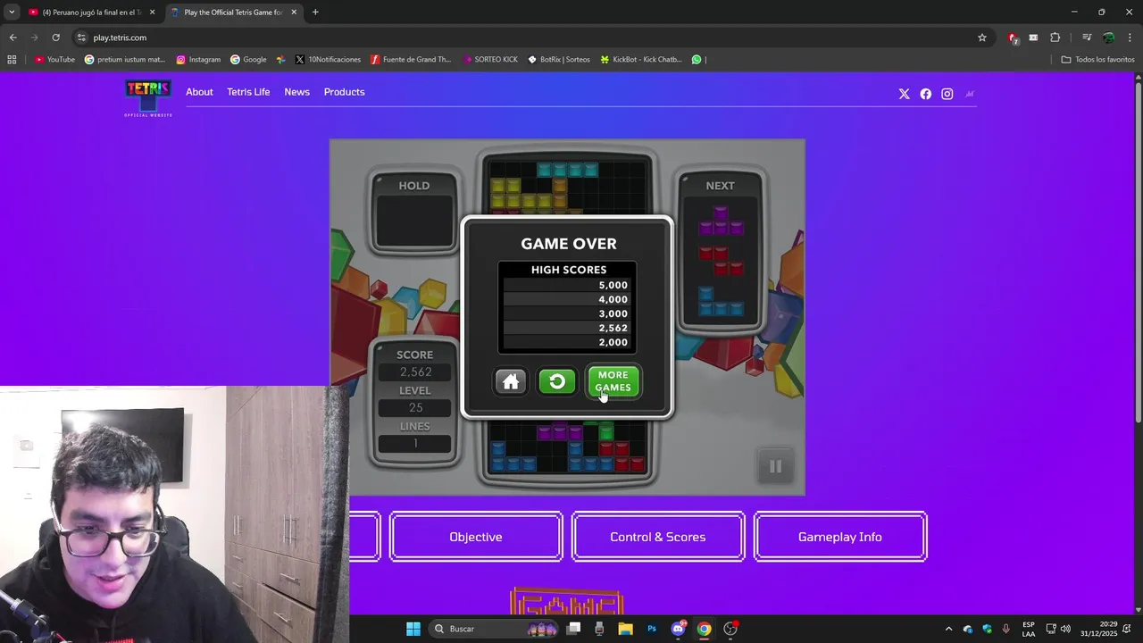The image size is (1143, 643).
Task: Open More Games from the Game Over dialog
Action: point(613,381)
